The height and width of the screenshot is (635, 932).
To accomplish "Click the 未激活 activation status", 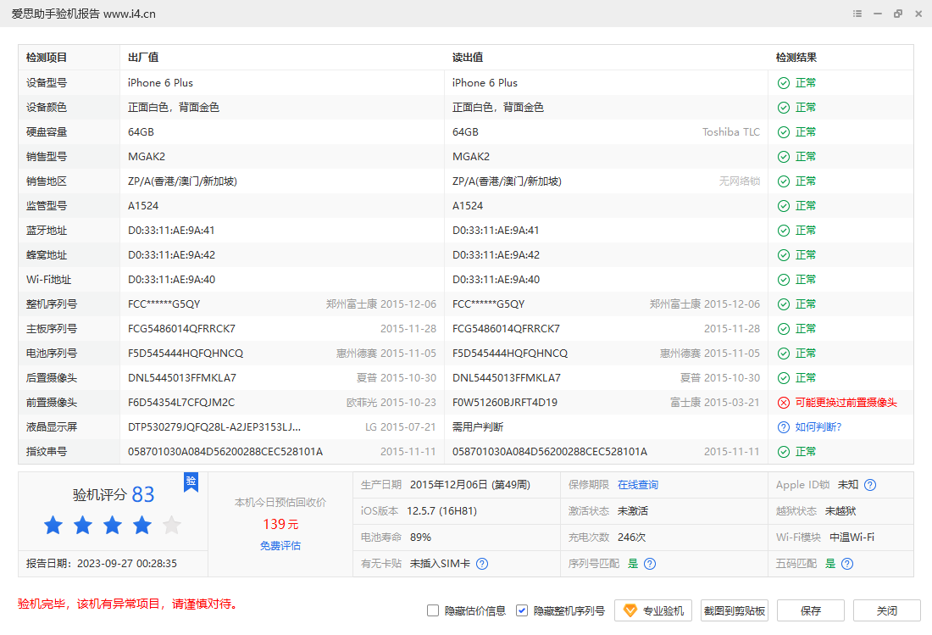I will (632, 511).
